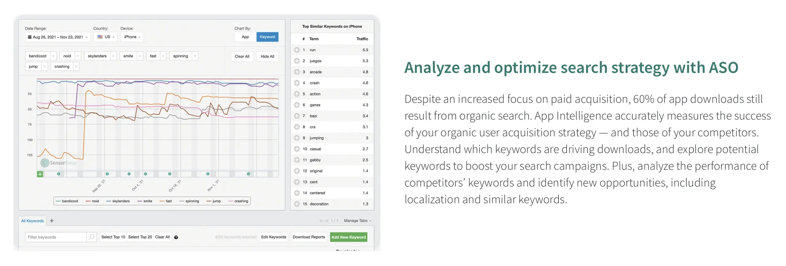Viewport: 786px width, 266px height.
Task: Open the iPhone device dropdown
Action: [132, 37]
